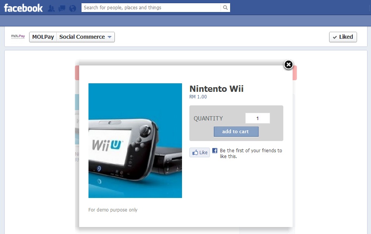Open the friend requests icon
371x234 pixels.
tap(51, 9)
